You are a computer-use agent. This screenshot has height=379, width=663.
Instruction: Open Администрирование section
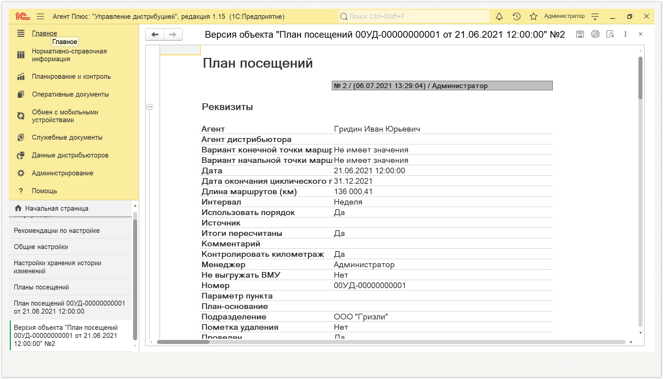click(63, 173)
